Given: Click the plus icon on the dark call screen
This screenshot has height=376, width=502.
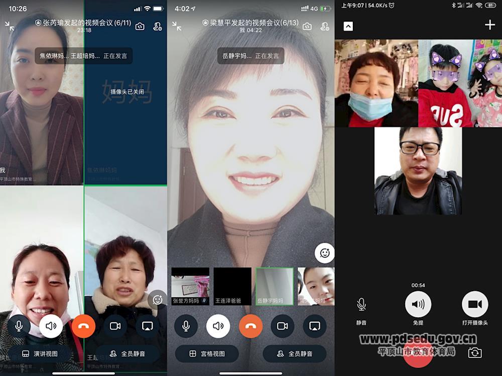Looking at the screenshot, I should pyautogui.click(x=489, y=25).
